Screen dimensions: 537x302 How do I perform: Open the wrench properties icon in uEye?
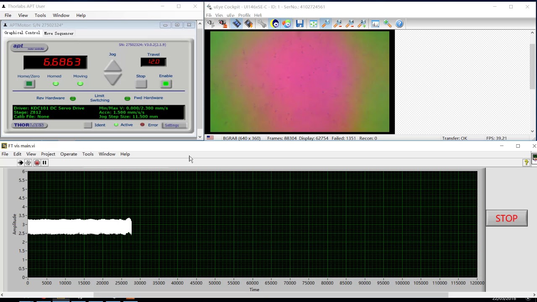tap(262, 24)
